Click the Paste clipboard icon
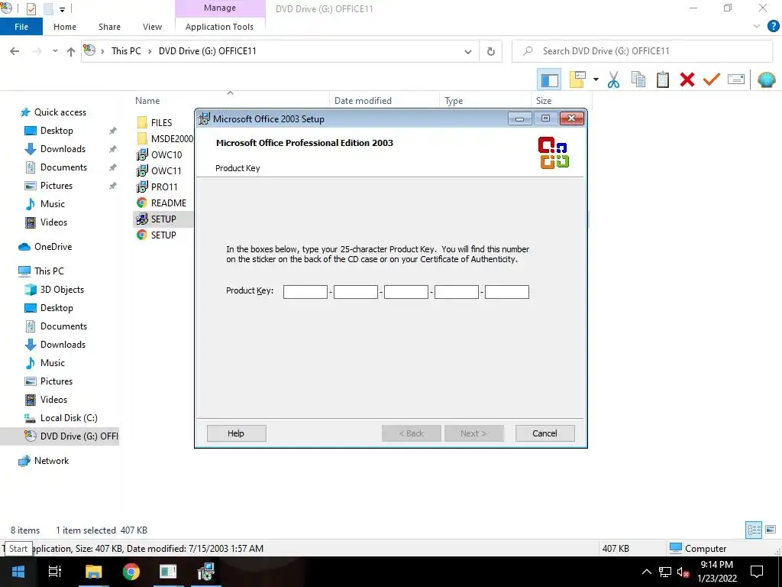This screenshot has width=782, height=587. 663,79
